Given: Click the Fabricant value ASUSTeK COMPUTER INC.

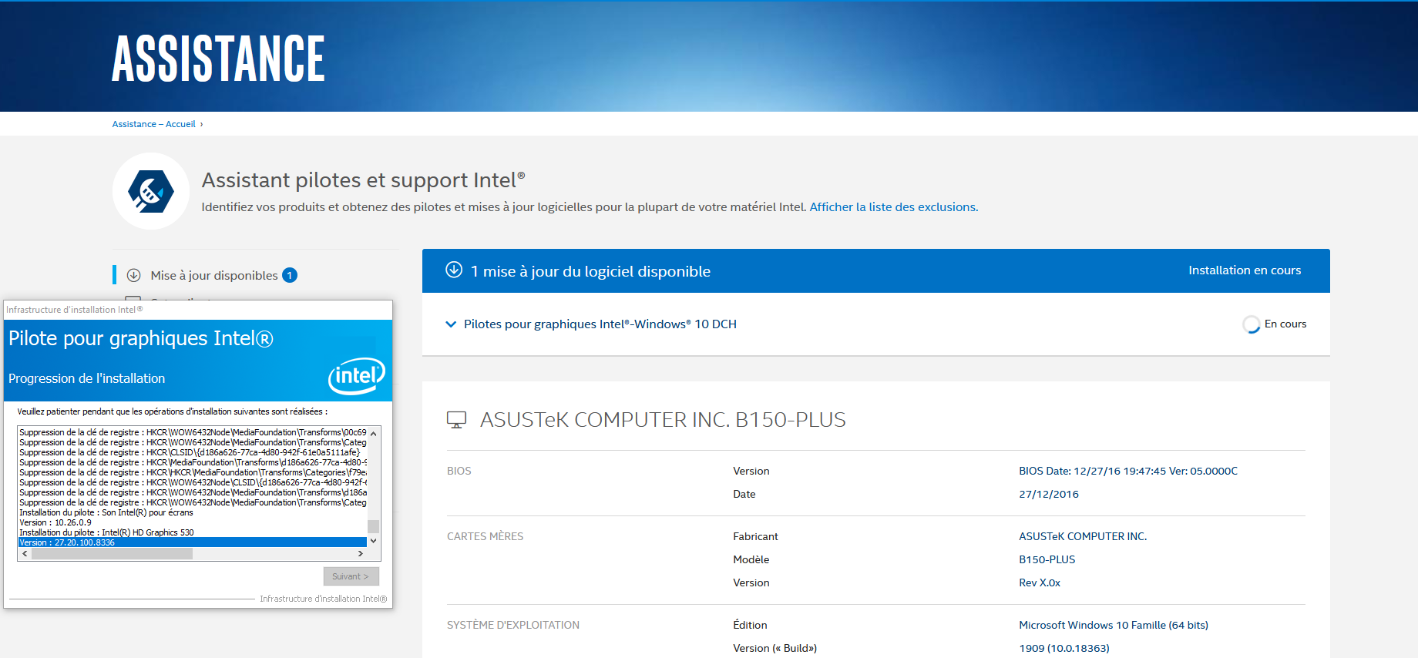Looking at the screenshot, I should (x=1083, y=536).
